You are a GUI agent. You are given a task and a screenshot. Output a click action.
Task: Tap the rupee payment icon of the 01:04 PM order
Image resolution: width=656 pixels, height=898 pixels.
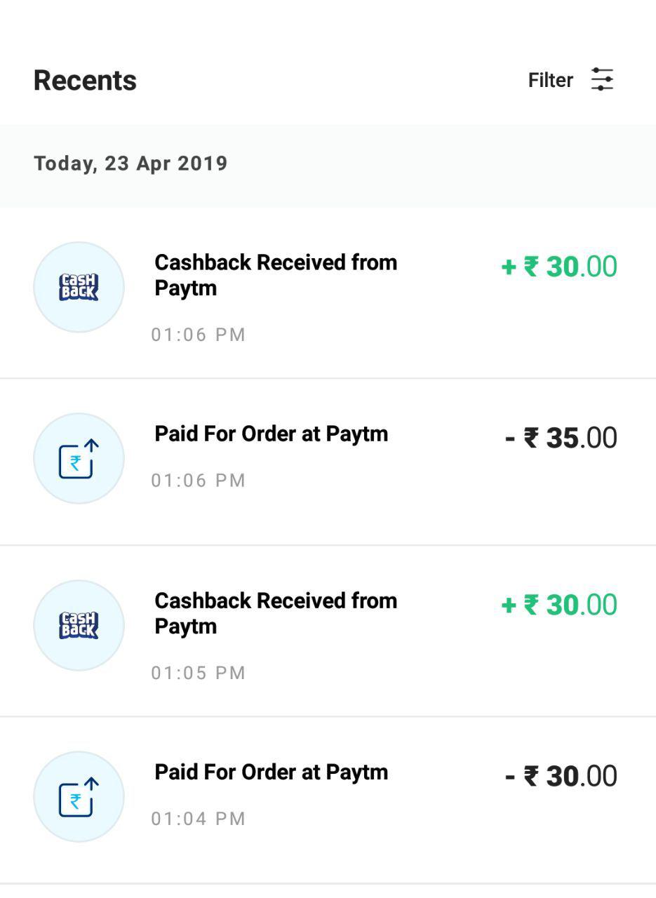pyautogui.click(x=79, y=796)
